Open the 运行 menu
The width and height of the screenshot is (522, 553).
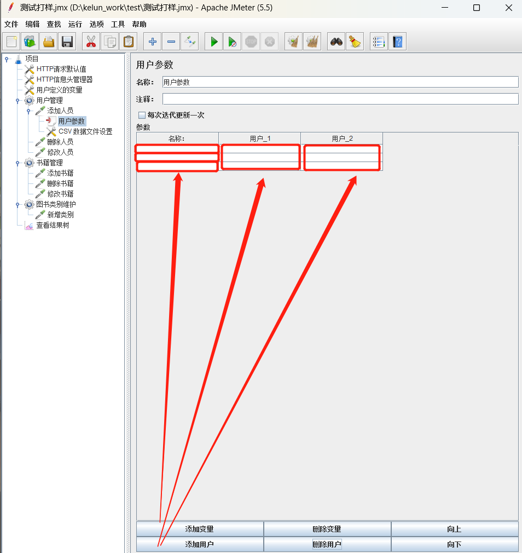tap(75, 24)
